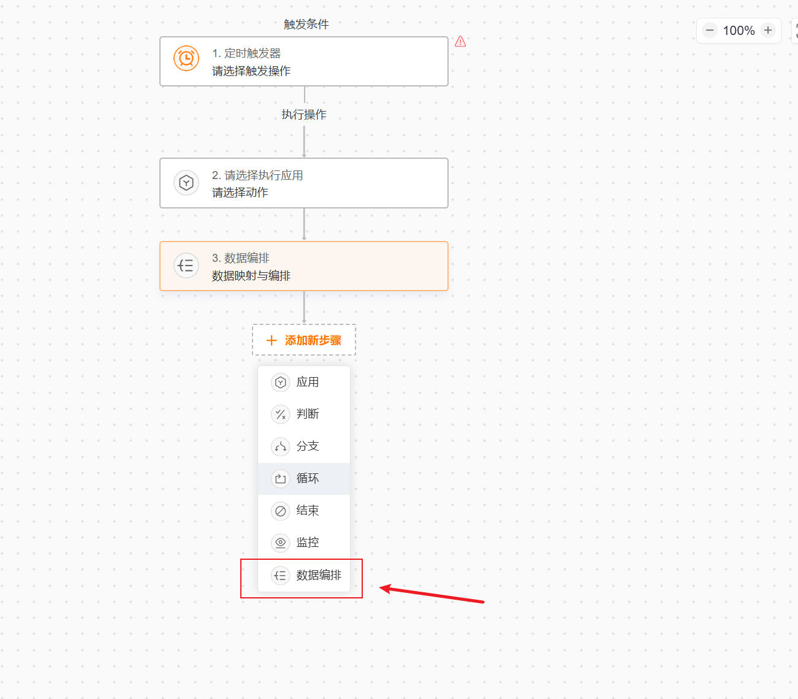798x699 pixels.
Task: Select the 结束 end icon in menu
Action: point(281,511)
